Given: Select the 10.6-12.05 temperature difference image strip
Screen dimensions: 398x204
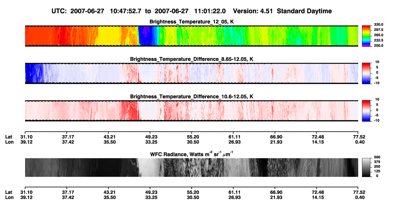Looking at the screenshot, I should (192, 110).
